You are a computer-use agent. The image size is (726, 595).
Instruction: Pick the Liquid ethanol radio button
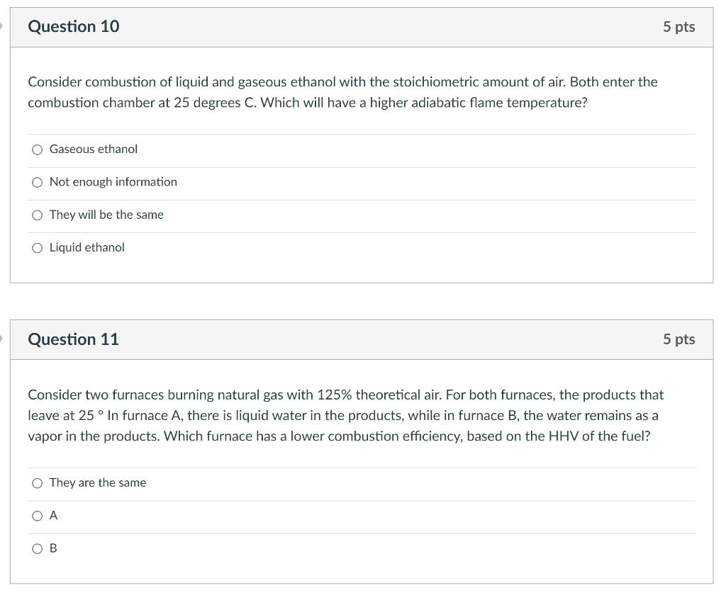tap(37, 248)
